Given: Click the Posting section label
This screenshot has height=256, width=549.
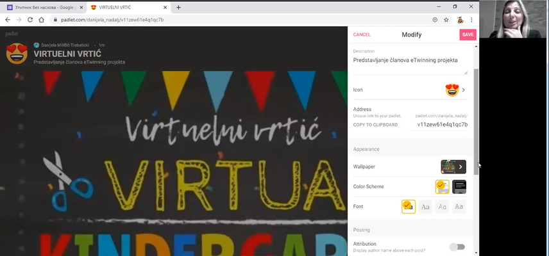Looking at the screenshot, I should 361,230.
